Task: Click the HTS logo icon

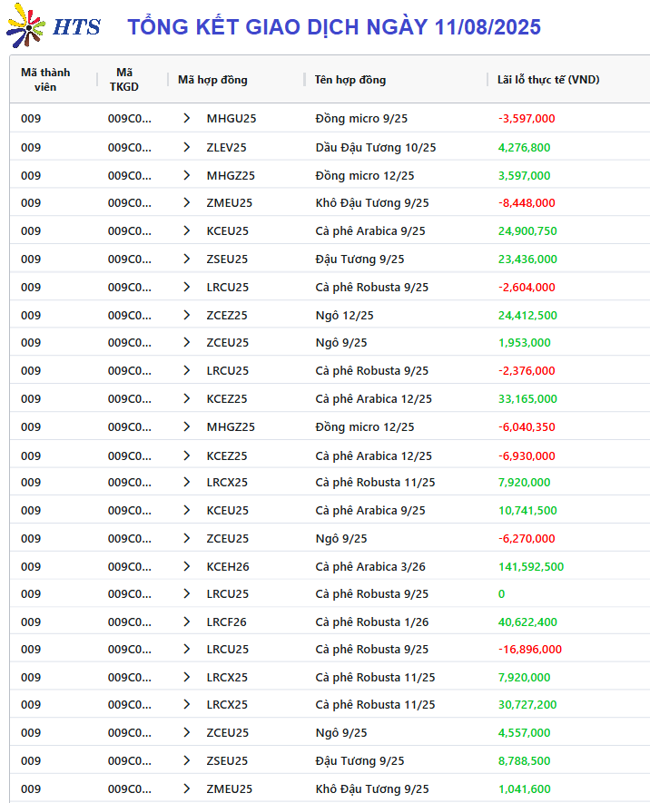Action: pyautogui.click(x=25, y=25)
